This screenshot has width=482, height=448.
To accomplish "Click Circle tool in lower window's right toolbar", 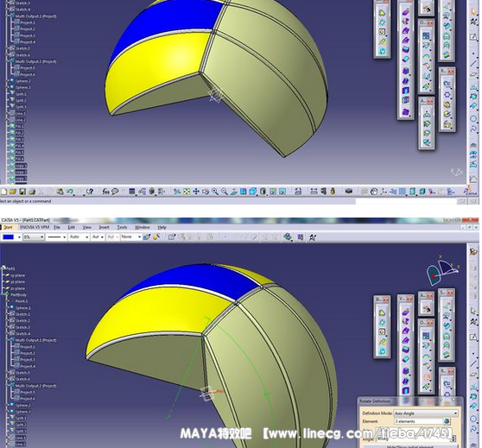I will 473,418.
